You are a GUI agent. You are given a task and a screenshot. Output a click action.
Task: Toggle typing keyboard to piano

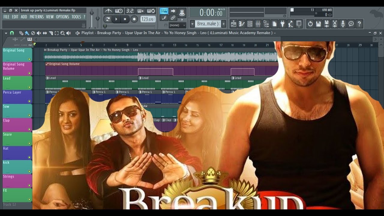[164, 11]
